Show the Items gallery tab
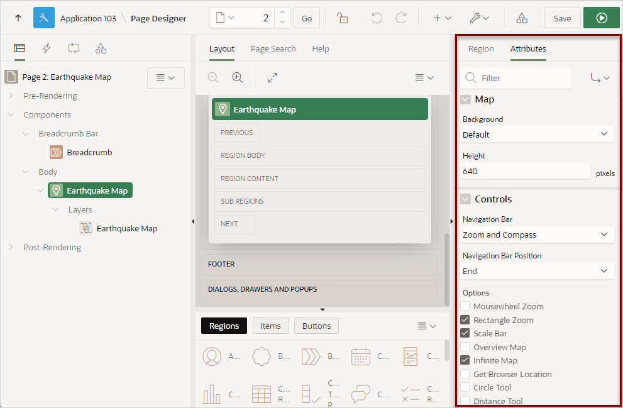The image size is (623, 408). point(270,326)
